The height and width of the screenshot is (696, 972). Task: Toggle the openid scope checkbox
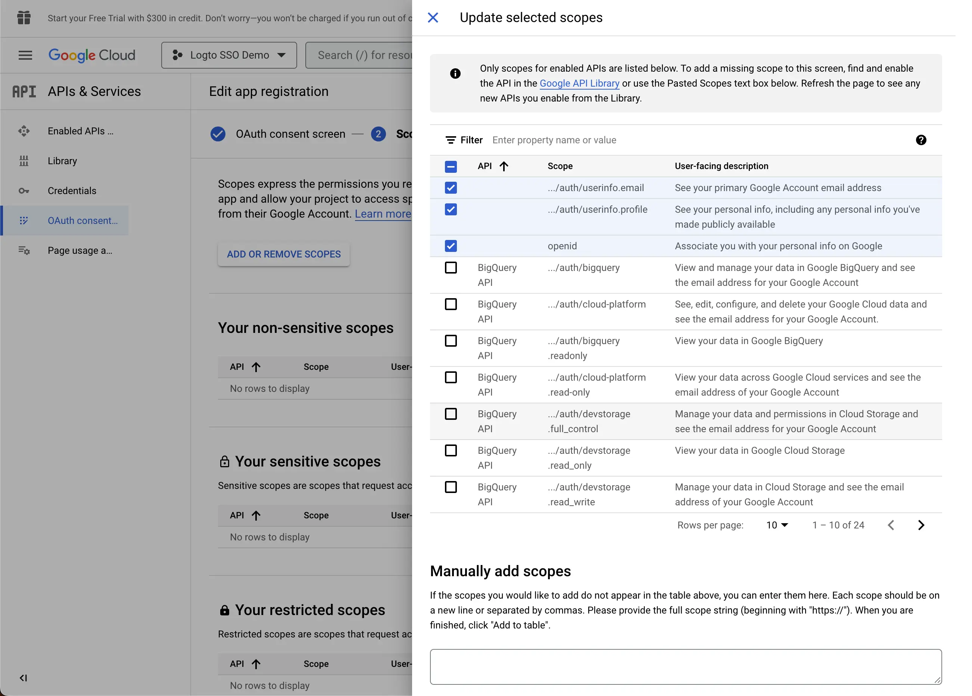[x=451, y=246]
